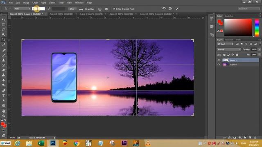
Task: Hide Layer 0 visibility eye
Action: [x=219, y=65]
